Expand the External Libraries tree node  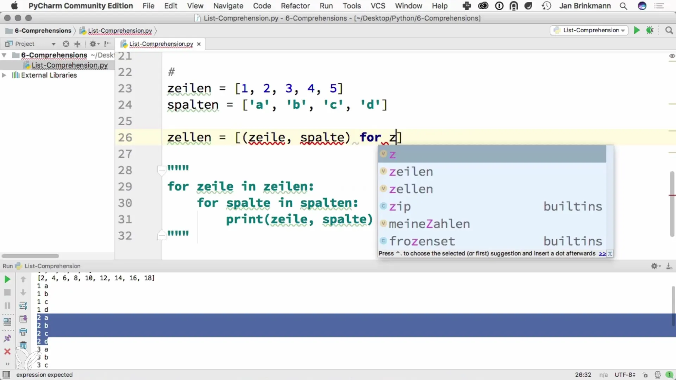pyautogui.click(x=4, y=75)
